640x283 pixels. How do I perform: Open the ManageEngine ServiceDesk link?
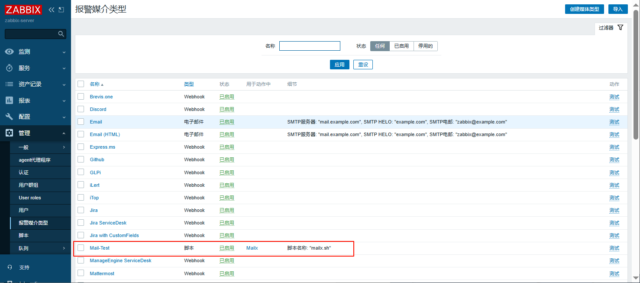[120, 260]
